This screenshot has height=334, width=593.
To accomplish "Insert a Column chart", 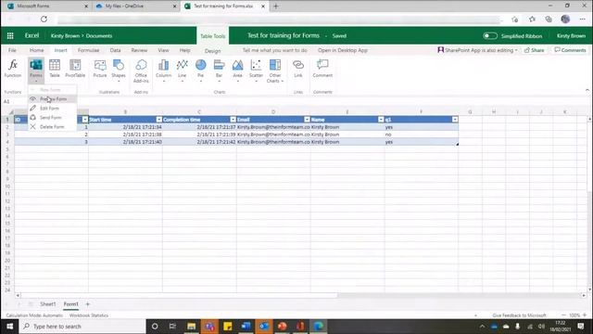I will pos(163,71).
